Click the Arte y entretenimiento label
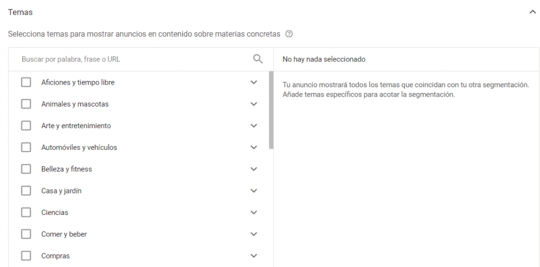Image resolution: width=540 pixels, height=267 pixels. [x=76, y=126]
